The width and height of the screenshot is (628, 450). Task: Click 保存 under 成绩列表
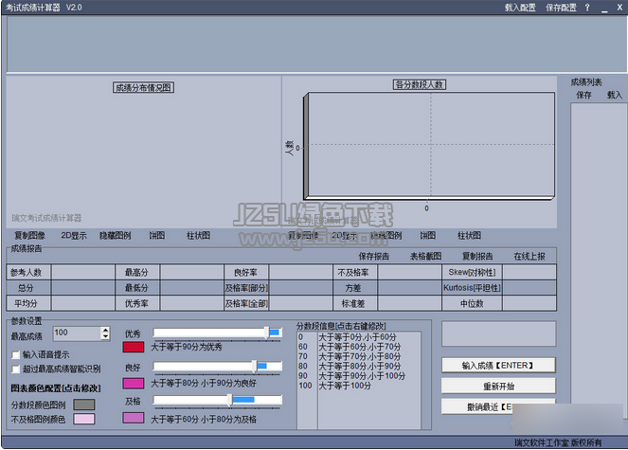tap(583, 96)
